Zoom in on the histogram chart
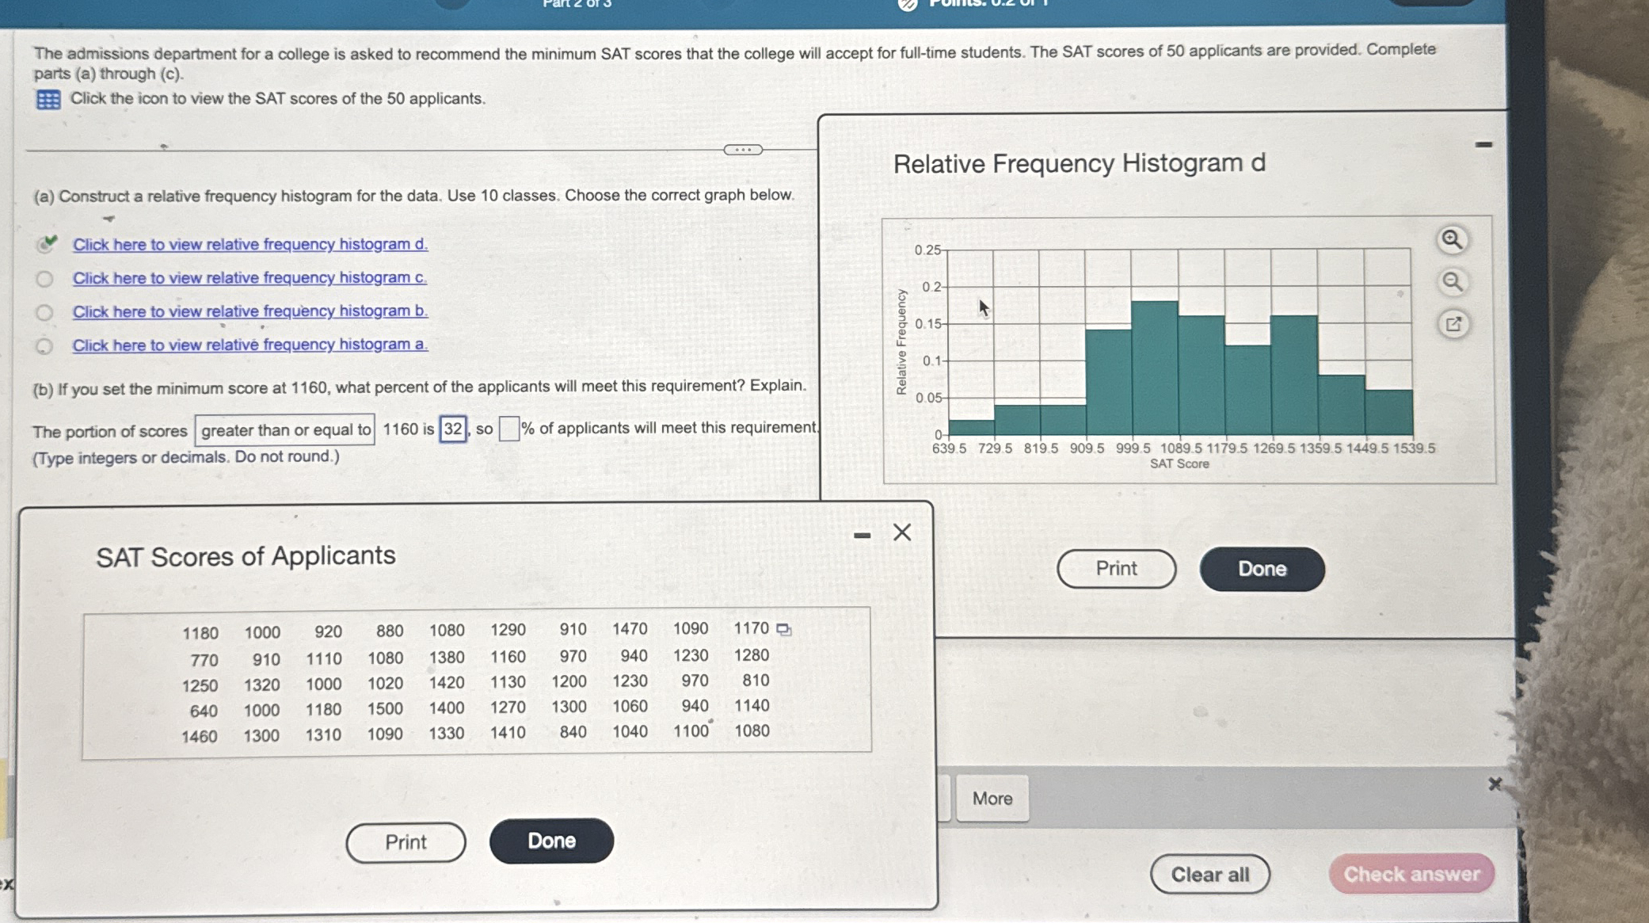 1452,239
